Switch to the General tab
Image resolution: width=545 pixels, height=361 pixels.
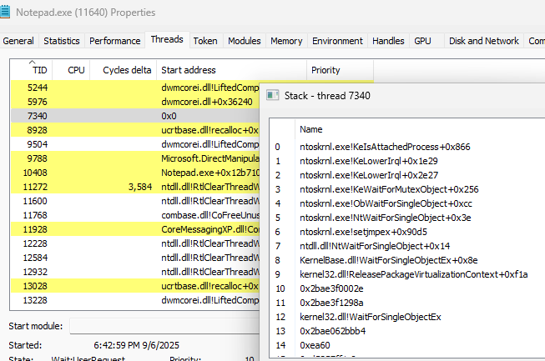(x=18, y=41)
